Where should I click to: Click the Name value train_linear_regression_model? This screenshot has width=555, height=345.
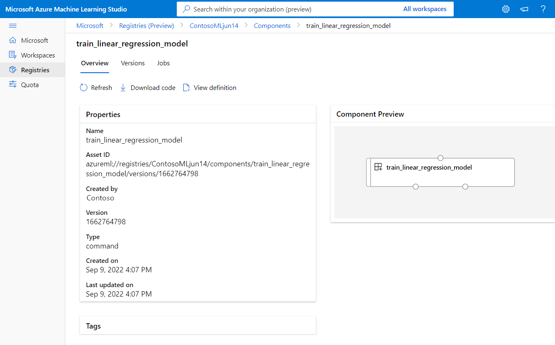pyautogui.click(x=134, y=140)
